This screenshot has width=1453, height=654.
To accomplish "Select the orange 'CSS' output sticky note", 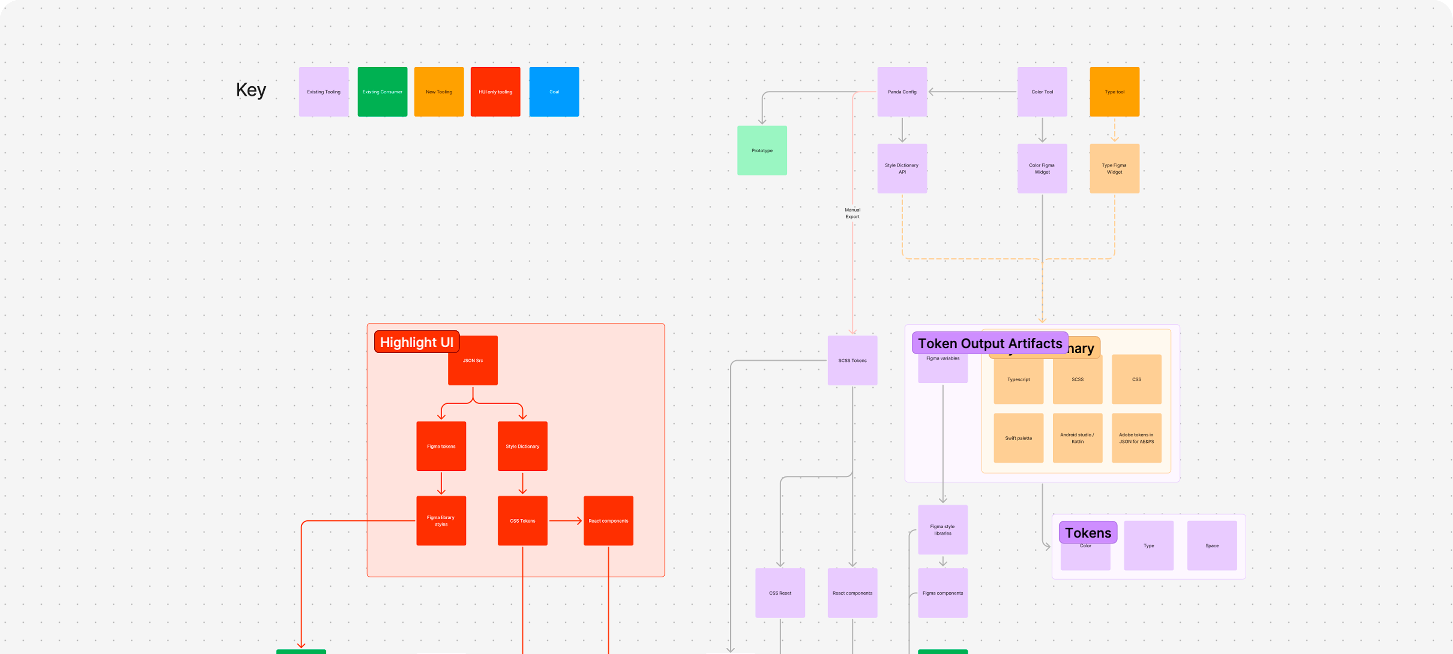I will tap(1136, 379).
